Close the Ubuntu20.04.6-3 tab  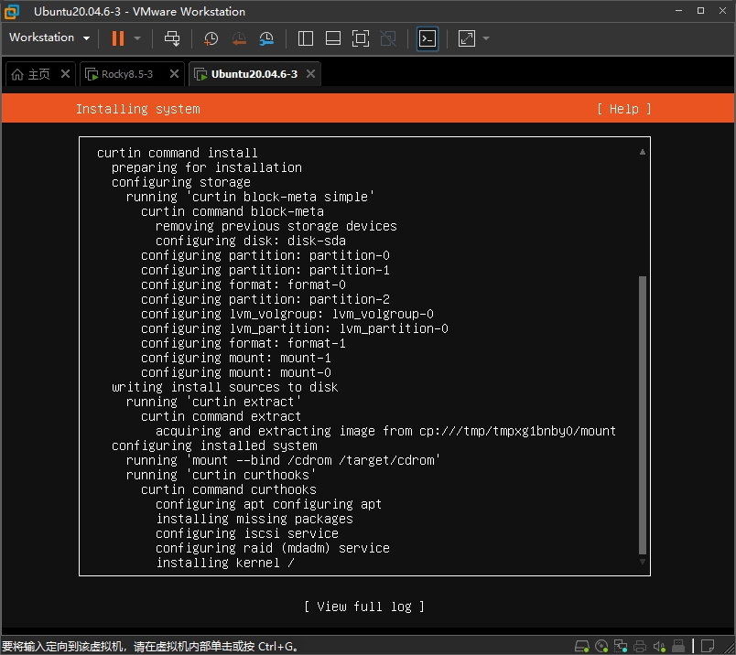310,74
